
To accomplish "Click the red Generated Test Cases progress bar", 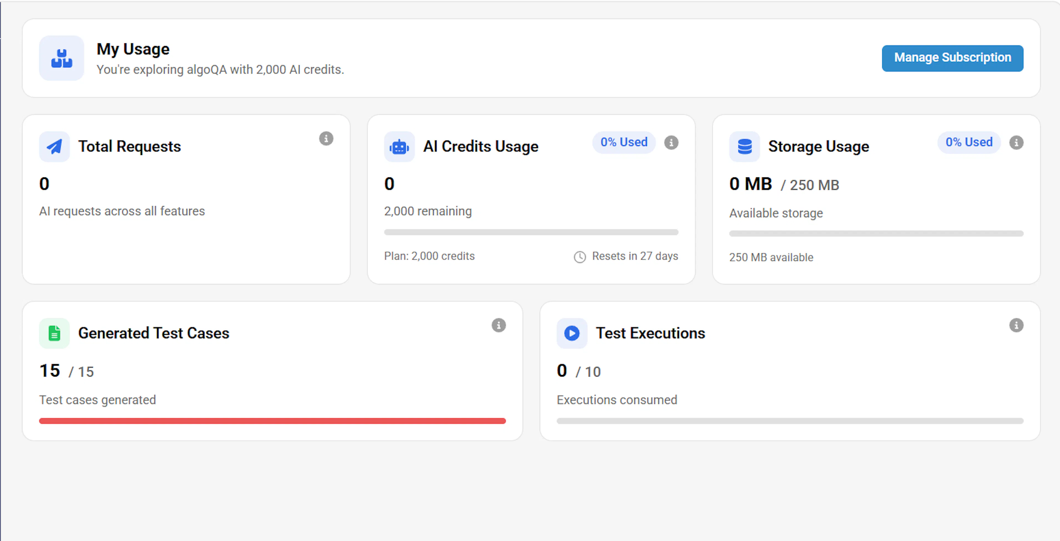I will (272, 421).
